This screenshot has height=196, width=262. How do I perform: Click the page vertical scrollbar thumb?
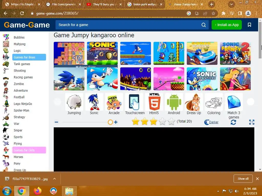260,40
